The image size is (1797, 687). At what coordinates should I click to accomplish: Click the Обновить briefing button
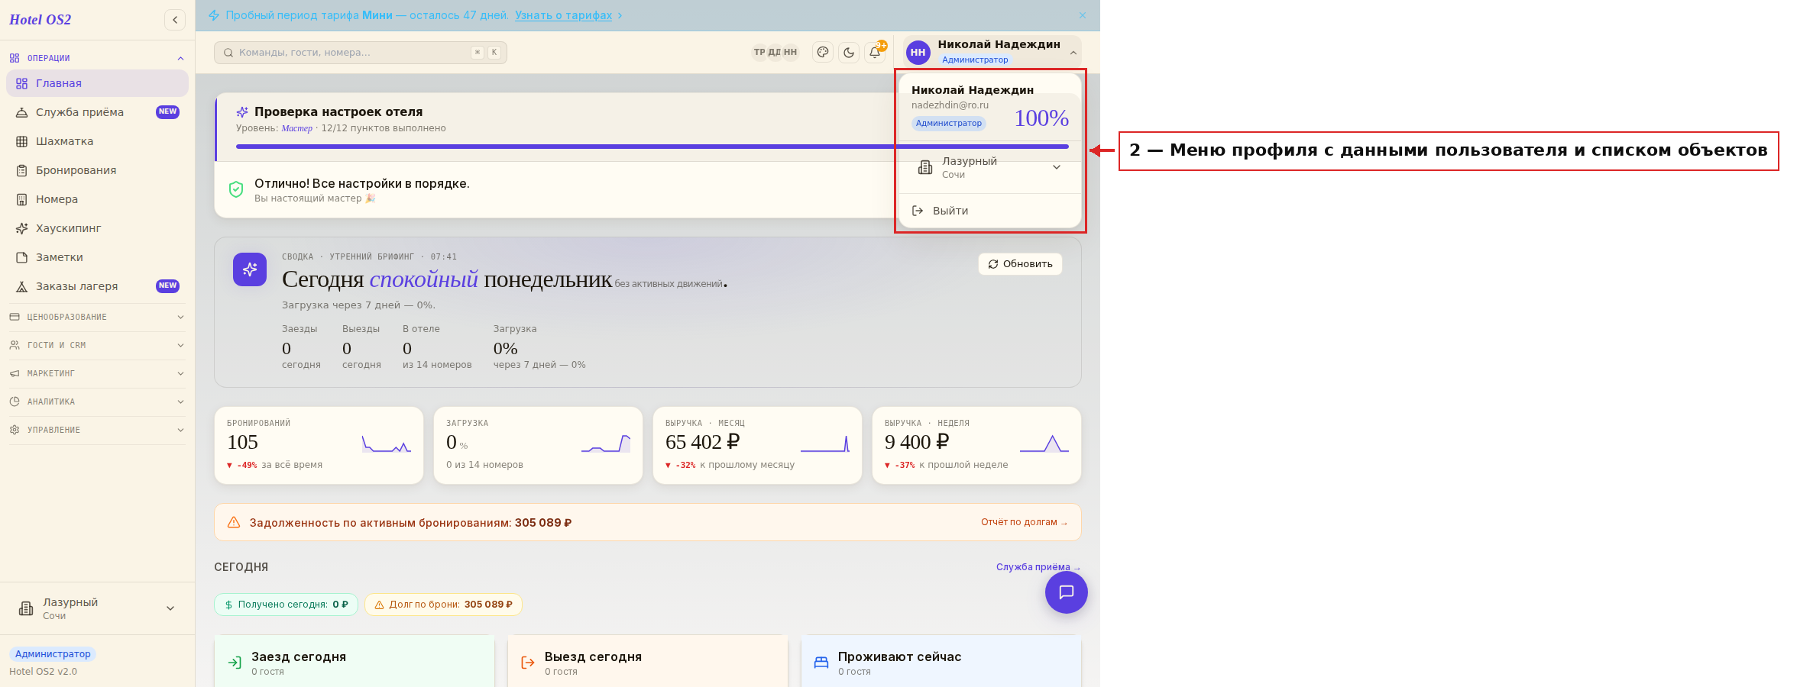[1020, 264]
